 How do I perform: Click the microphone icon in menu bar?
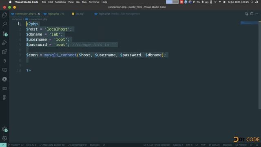point(211,2)
